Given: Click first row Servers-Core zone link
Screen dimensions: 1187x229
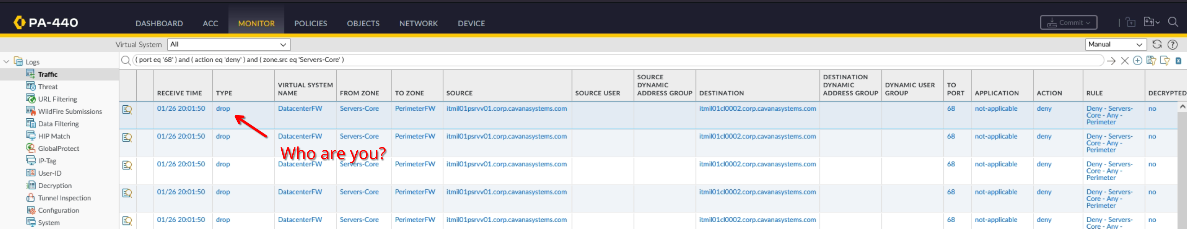Looking at the screenshot, I should point(359,109).
